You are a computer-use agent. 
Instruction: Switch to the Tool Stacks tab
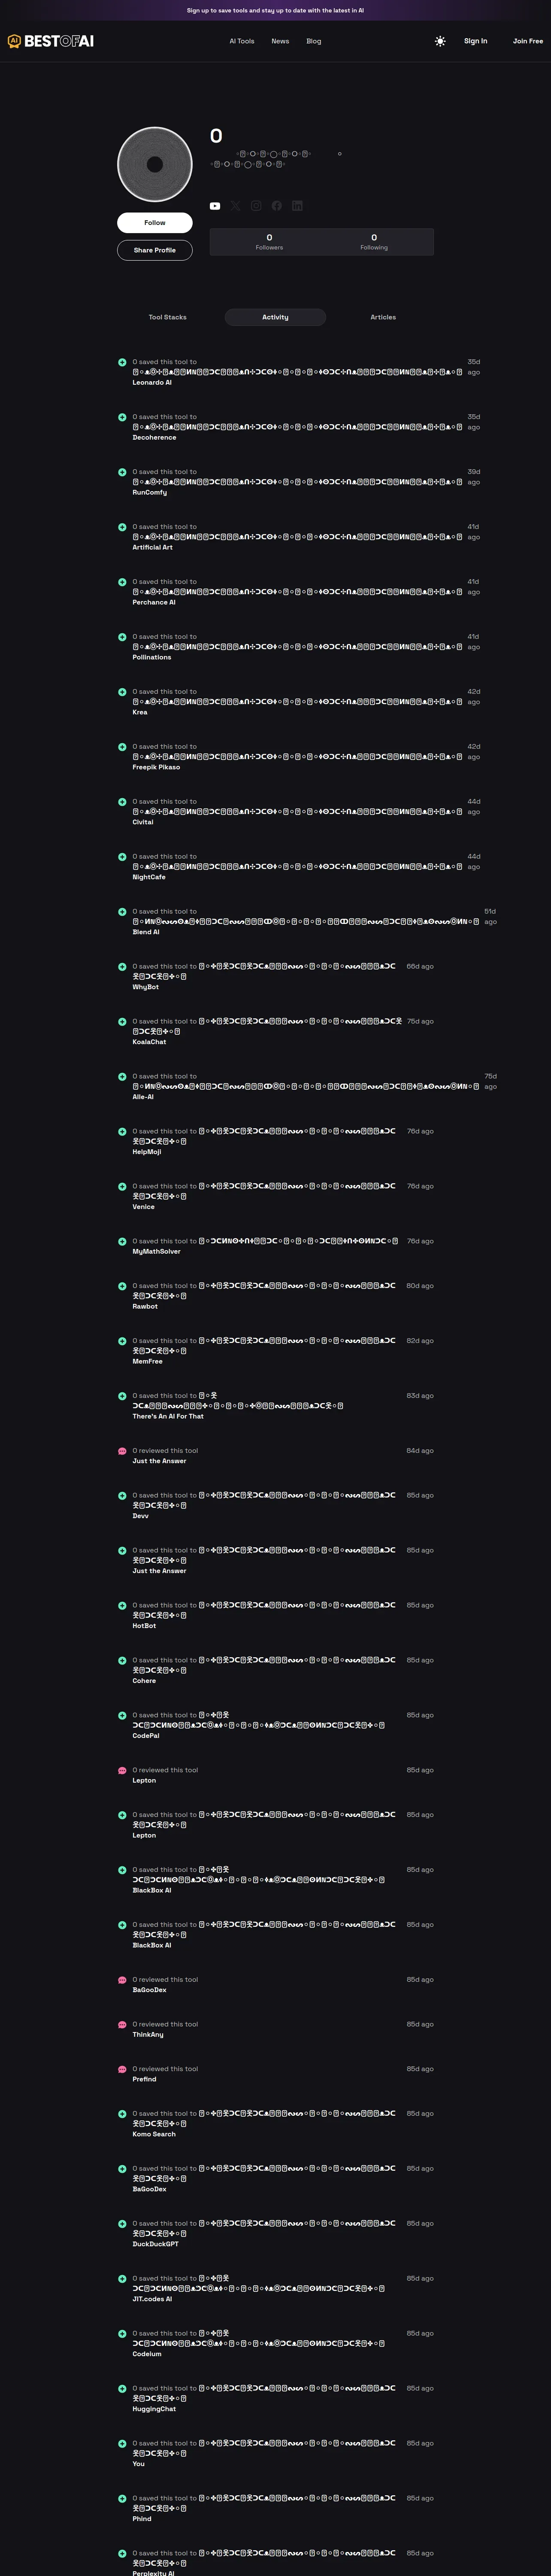pyautogui.click(x=167, y=317)
